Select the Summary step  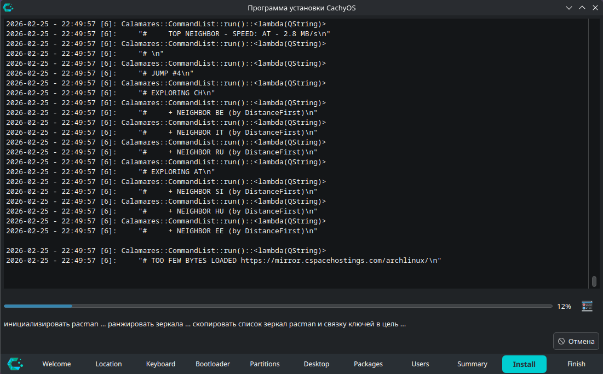tap(472, 364)
